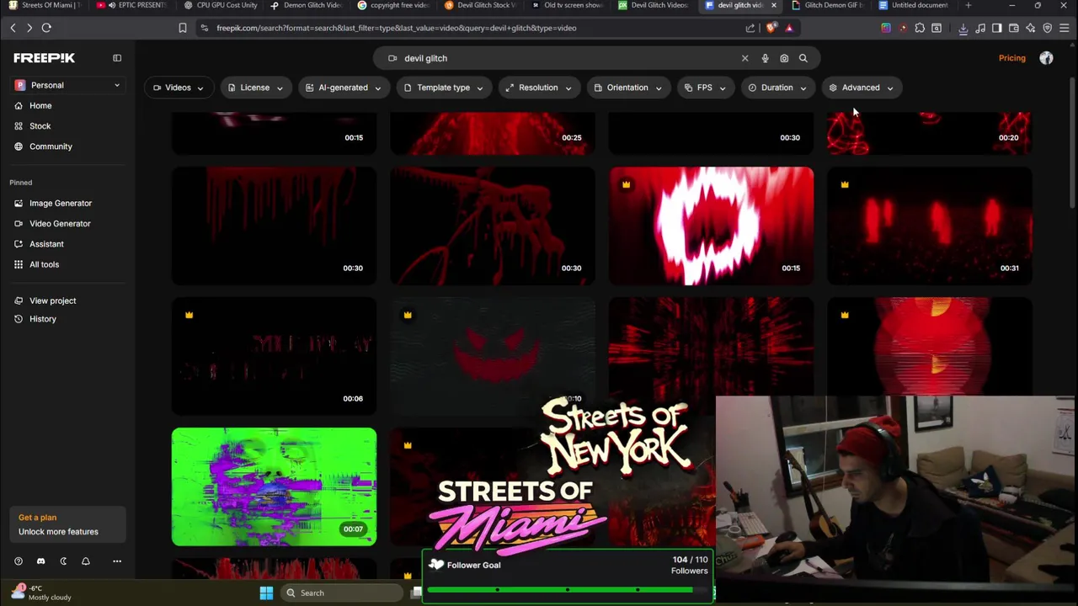The width and height of the screenshot is (1078, 606).
Task: Collapse the sidebar with the panel icon
Action: pos(117,58)
